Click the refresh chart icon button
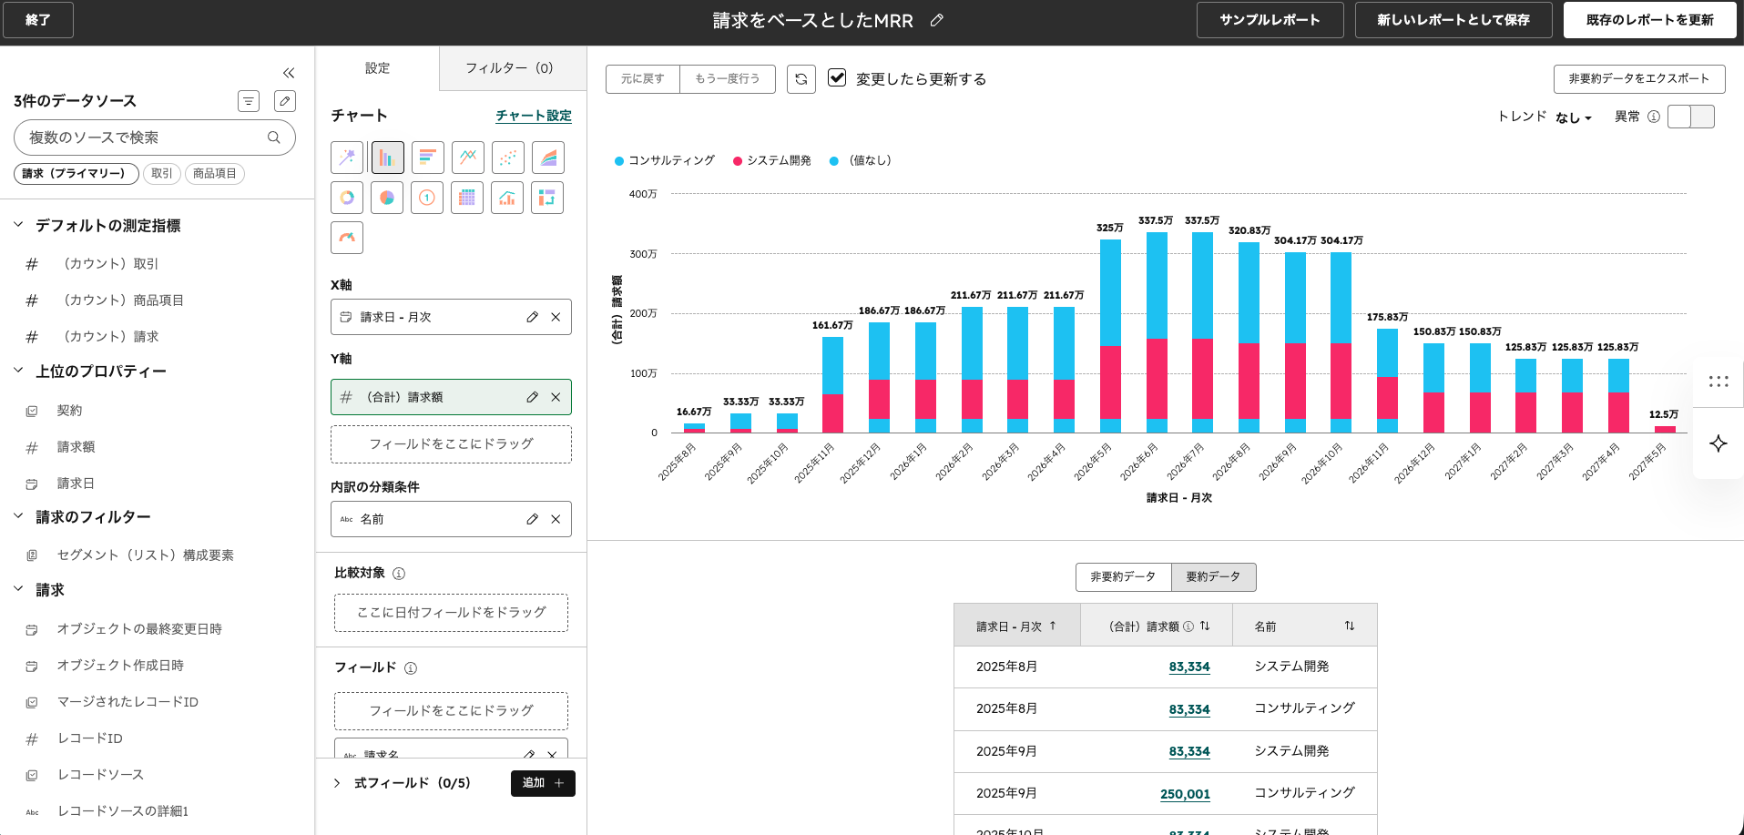The image size is (1744, 835). pos(801,79)
